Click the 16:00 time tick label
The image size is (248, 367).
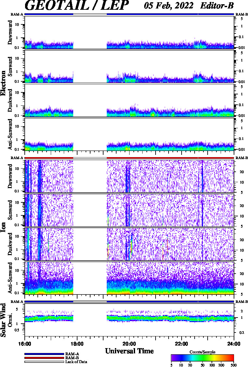pos(25,344)
